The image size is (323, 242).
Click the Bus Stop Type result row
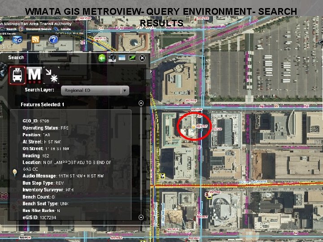(x=43, y=183)
